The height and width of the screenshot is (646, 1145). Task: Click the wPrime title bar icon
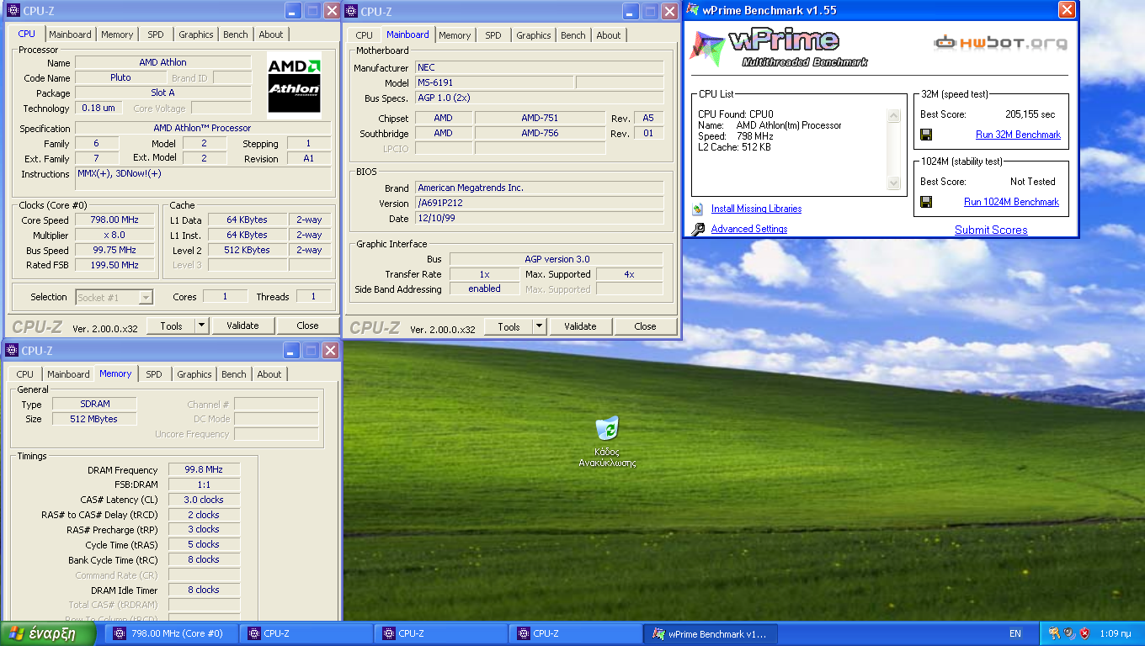[693, 10]
